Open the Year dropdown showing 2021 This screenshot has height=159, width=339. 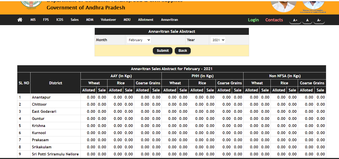coord(218,40)
